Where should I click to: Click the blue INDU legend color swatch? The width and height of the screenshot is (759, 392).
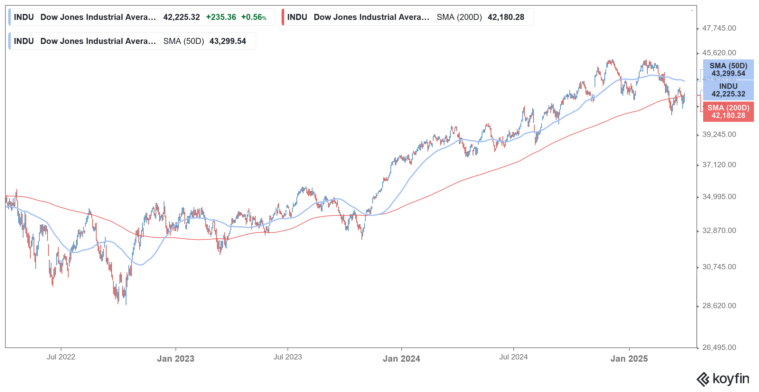(x=9, y=17)
